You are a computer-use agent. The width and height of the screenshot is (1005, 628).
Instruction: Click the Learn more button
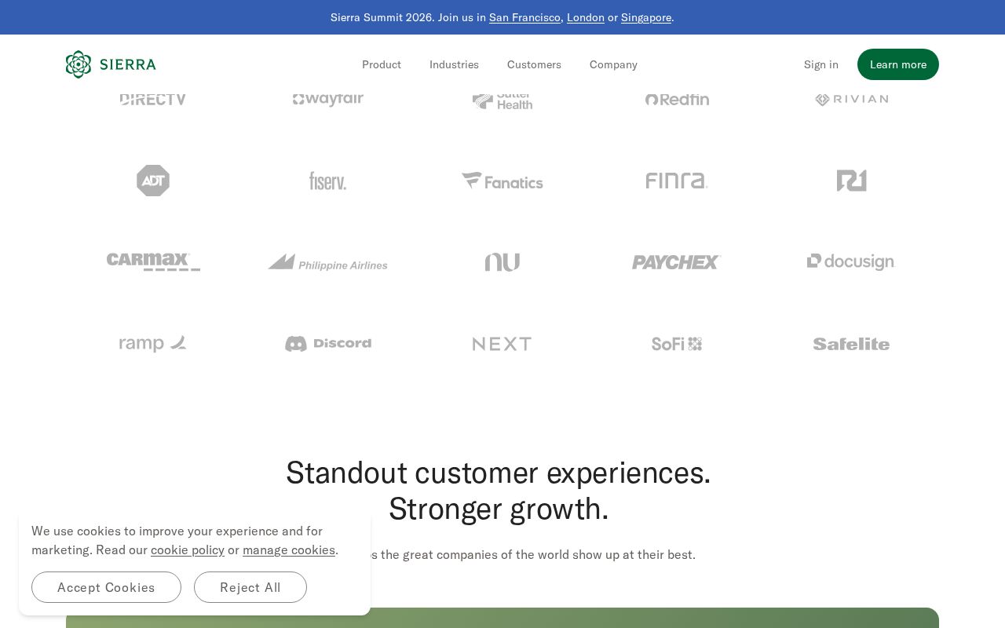[898, 64]
